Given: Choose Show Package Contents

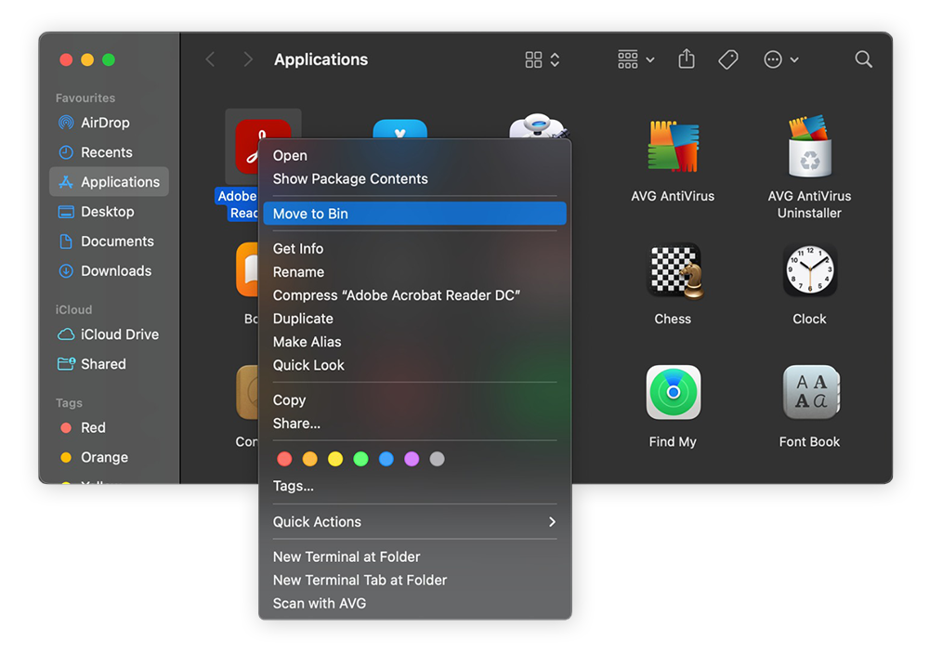Looking at the screenshot, I should (x=414, y=178).
